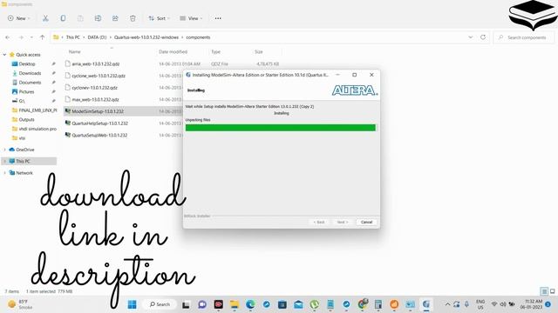Click the Next button in installer
558x313 pixels.
tap(343, 223)
